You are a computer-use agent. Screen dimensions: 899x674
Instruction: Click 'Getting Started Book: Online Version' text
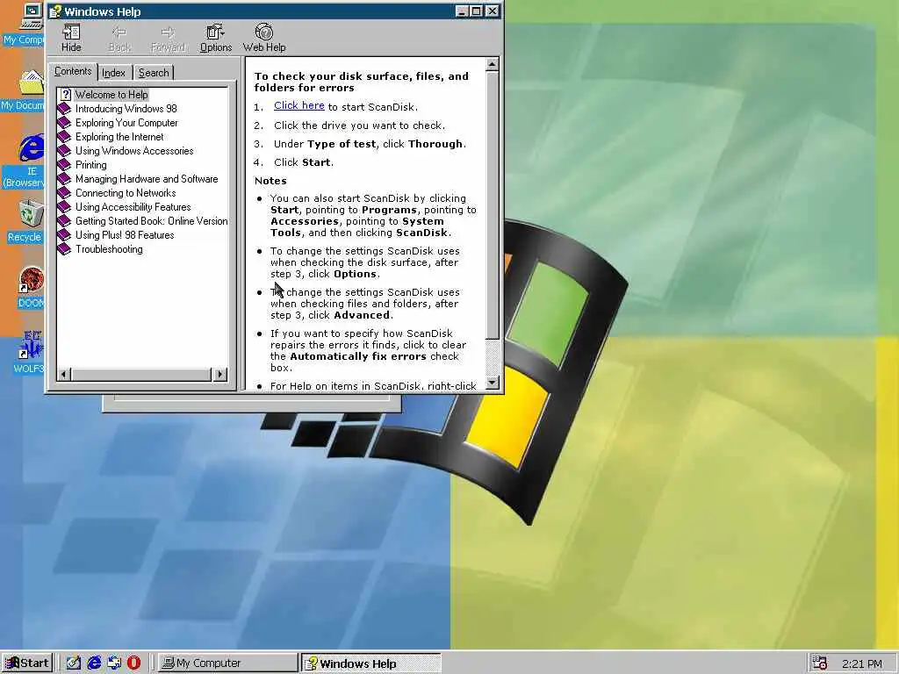[x=151, y=220]
